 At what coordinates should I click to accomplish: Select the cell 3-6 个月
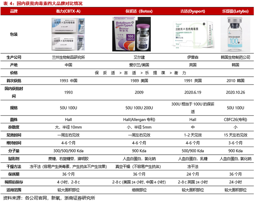(x=235, y=143)
